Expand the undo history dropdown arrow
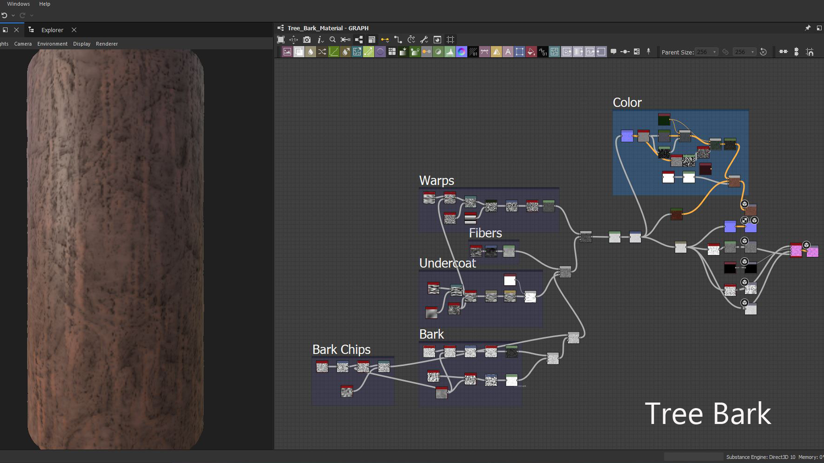 (x=13, y=15)
